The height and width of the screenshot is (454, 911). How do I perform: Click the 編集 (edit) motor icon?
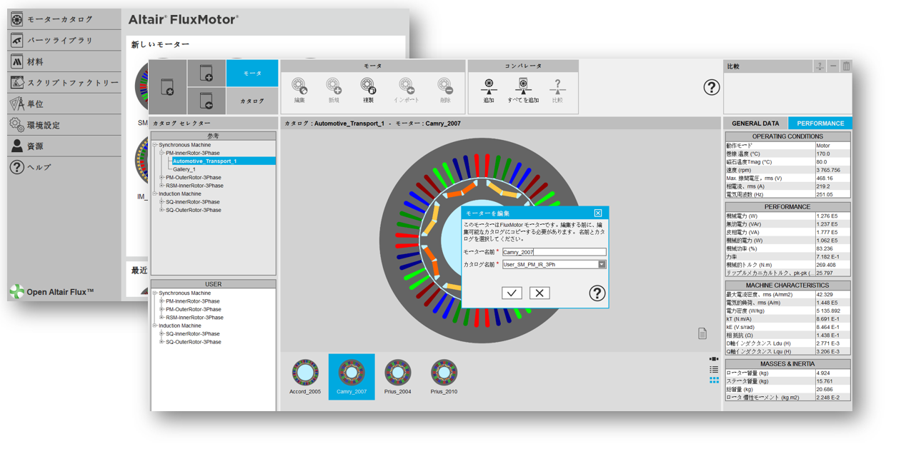point(299,87)
